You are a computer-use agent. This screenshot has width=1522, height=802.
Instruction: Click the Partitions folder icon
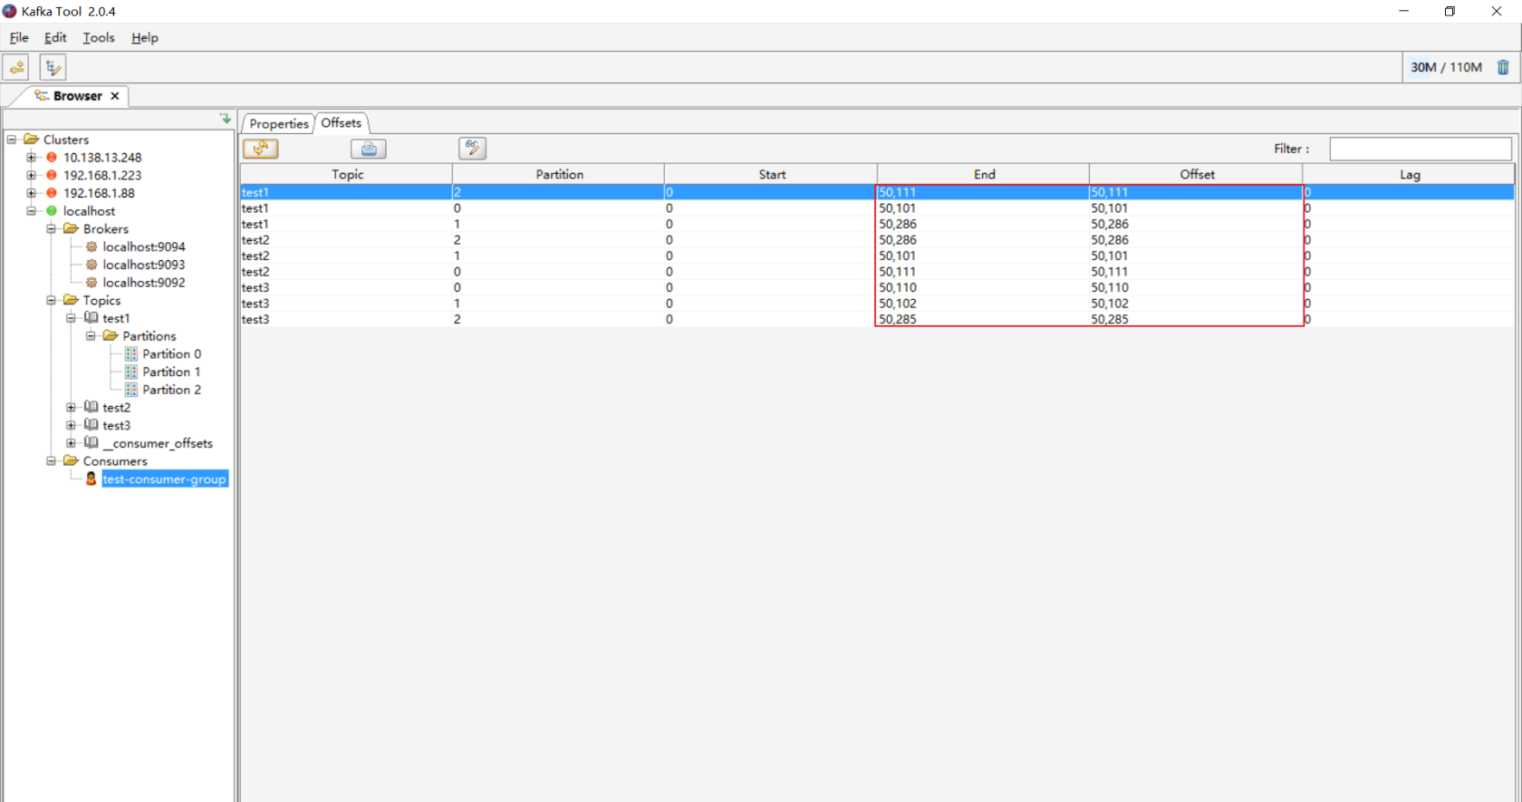111,336
